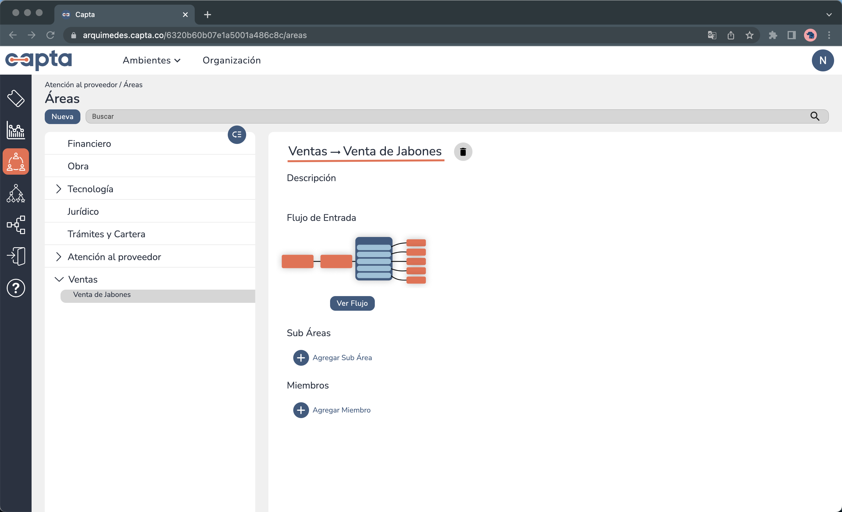
Task: Open the hierarchy tree sidebar icon
Action: [16, 193]
